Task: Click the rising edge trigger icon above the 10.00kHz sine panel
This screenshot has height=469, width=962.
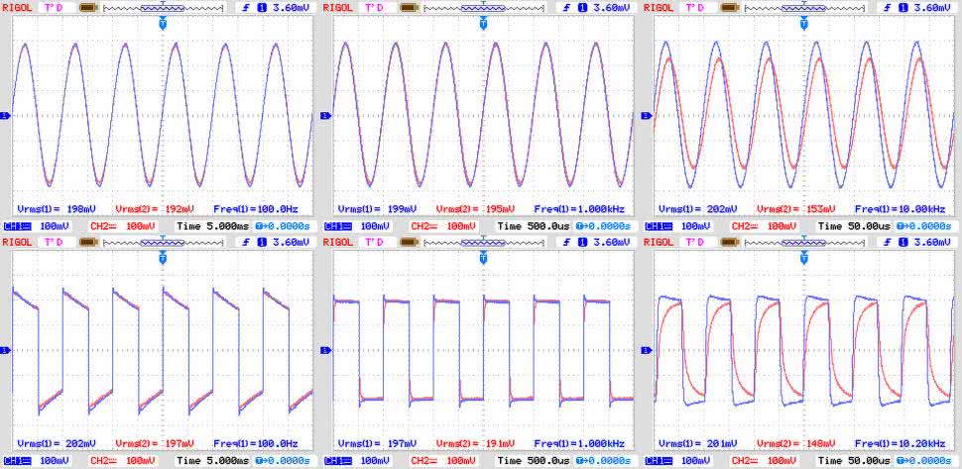Action: click(888, 7)
